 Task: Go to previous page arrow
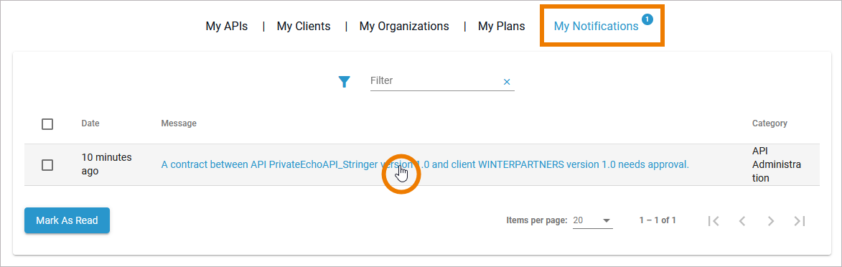click(742, 221)
